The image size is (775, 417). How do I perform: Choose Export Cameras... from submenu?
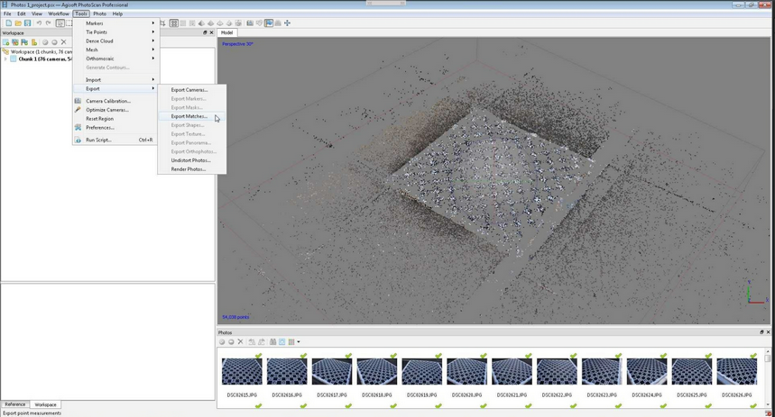[x=192, y=90]
